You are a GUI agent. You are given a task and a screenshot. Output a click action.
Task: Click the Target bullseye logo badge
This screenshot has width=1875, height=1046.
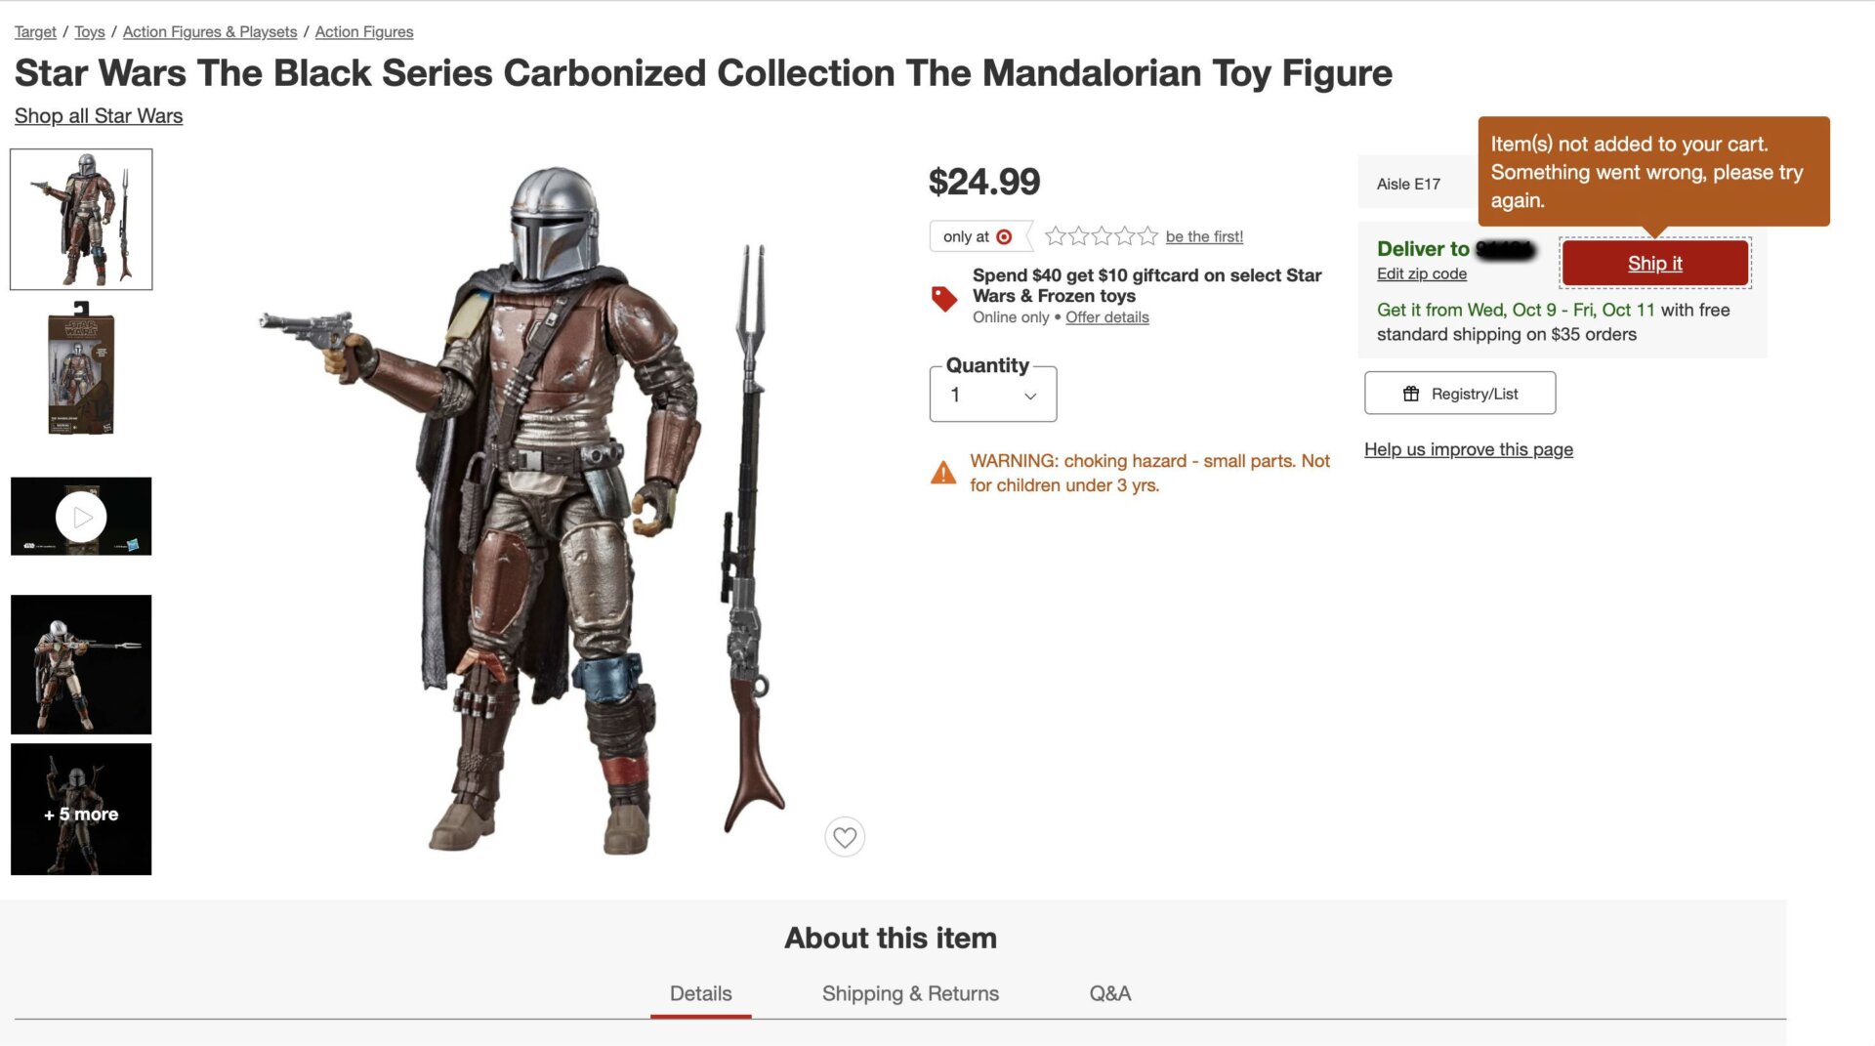[1004, 236]
